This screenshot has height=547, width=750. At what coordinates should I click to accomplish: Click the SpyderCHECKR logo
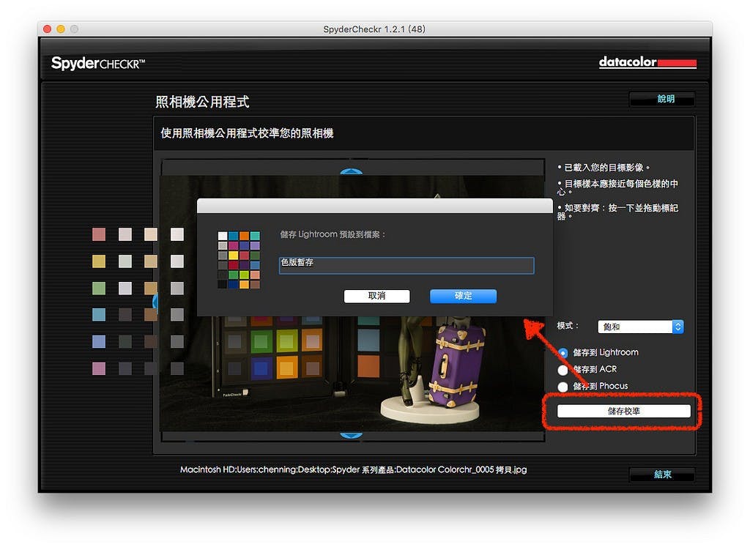point(98,63)
